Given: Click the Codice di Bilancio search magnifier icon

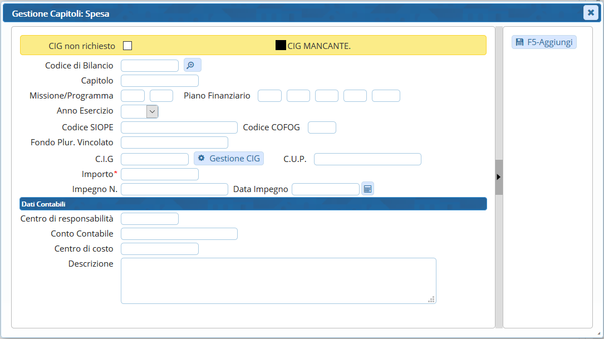Looking at the screenshot, I should (192, 66).
